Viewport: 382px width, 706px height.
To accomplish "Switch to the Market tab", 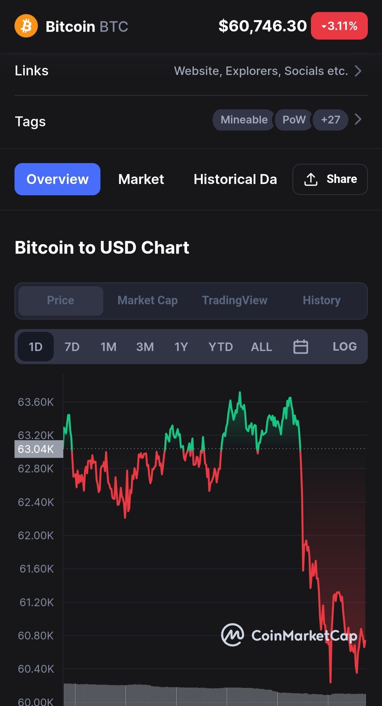I will tap(141, 179).
